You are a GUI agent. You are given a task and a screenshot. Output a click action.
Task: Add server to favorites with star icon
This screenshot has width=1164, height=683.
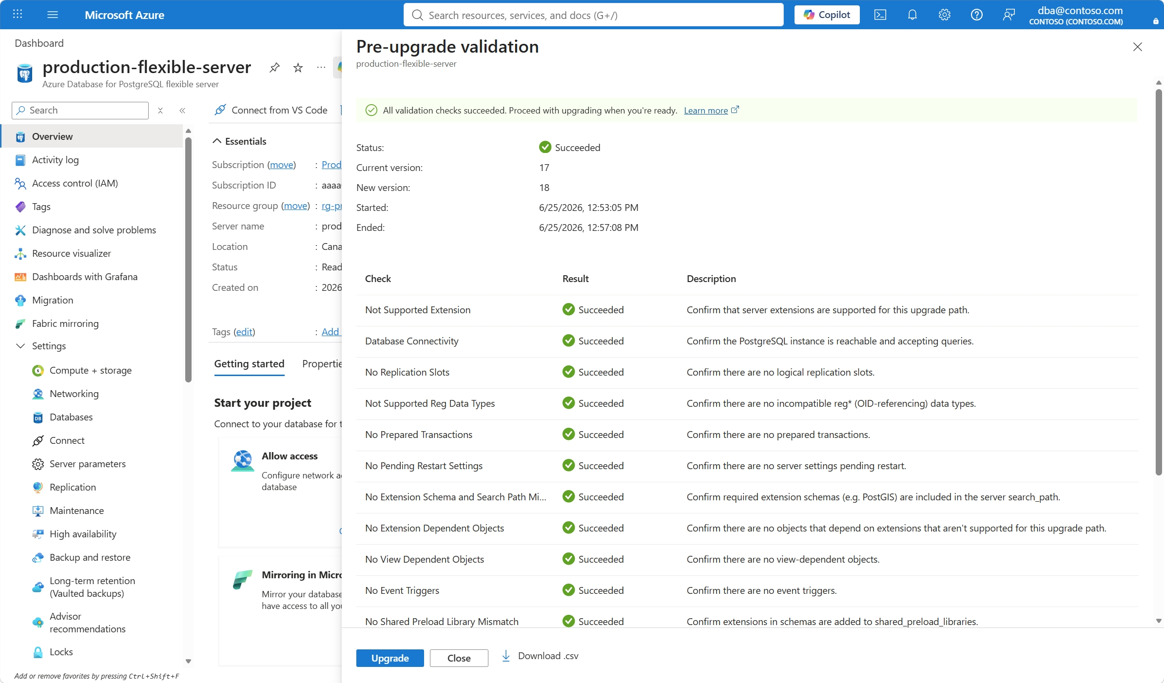click(298, 68)
